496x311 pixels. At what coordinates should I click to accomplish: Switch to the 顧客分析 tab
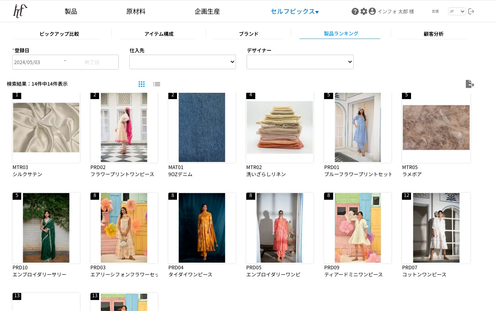click(x=433, y=34)
